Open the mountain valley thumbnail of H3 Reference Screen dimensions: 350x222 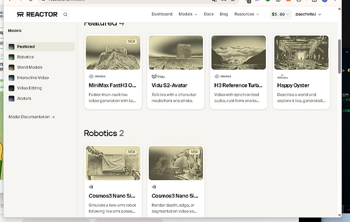(x=238, y=52)
